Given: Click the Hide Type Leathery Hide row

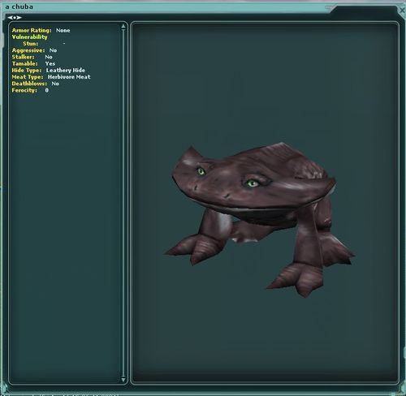Looking at the screenshot, I should [48, 71].
